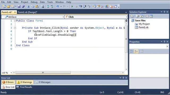Switch Properties to Alphabetical view
Viewport: 170px width, 95px height.
pyautogui.click(x=136, y=51)
